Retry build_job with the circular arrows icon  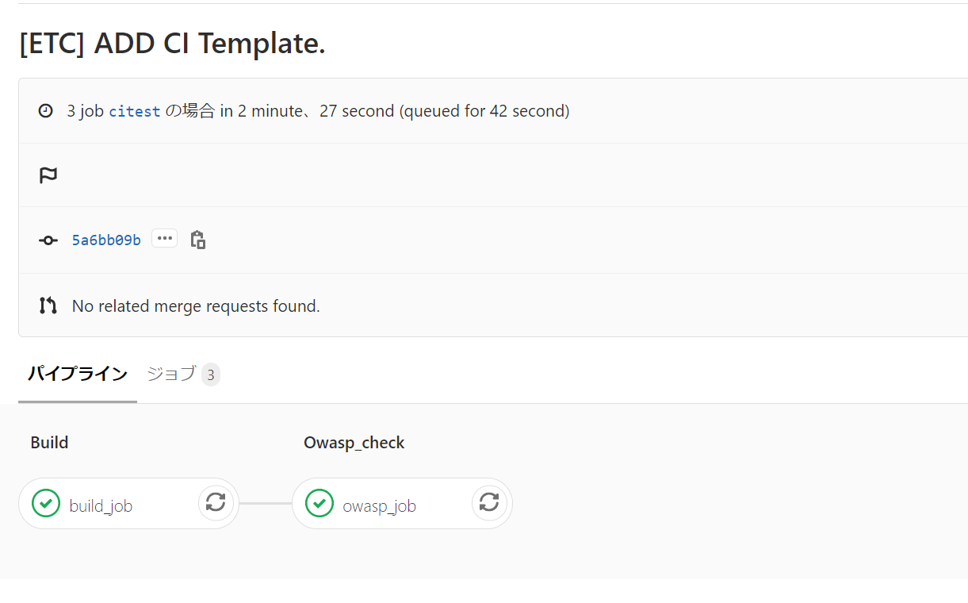[x=216, y=502]
